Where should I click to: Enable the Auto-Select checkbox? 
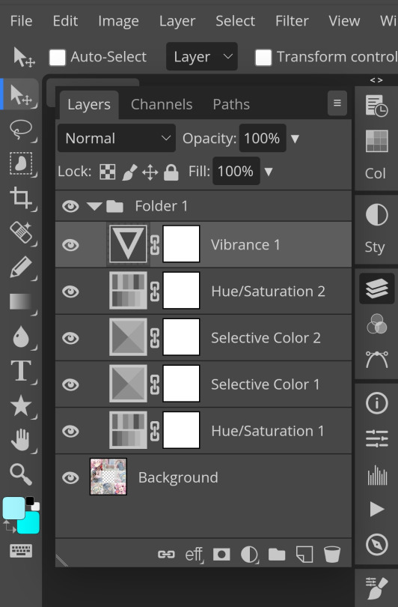[57, 57]
